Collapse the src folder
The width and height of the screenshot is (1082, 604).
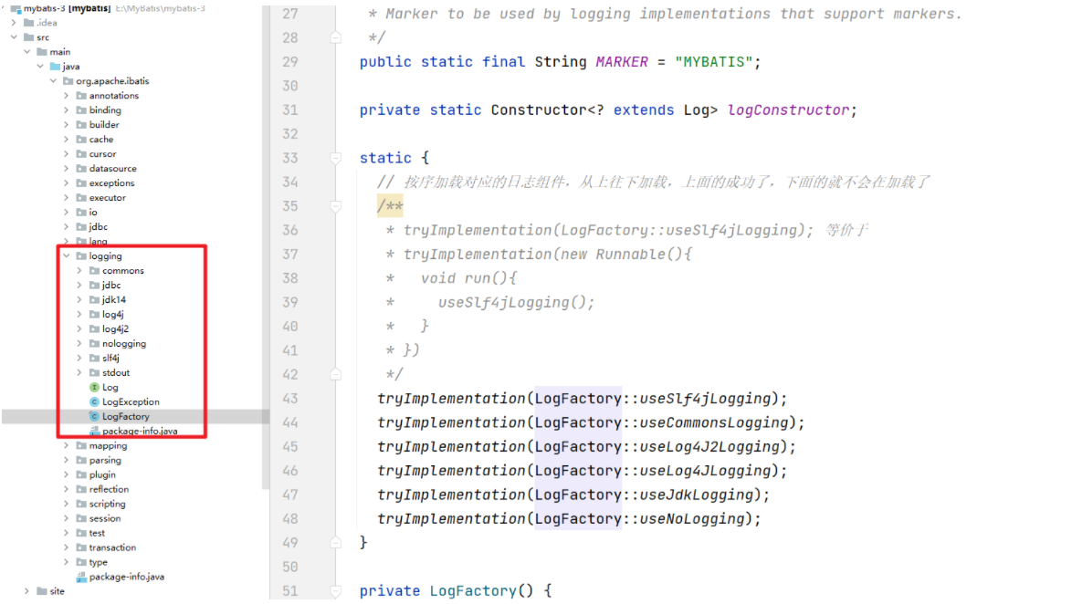[x=15, y=37]
